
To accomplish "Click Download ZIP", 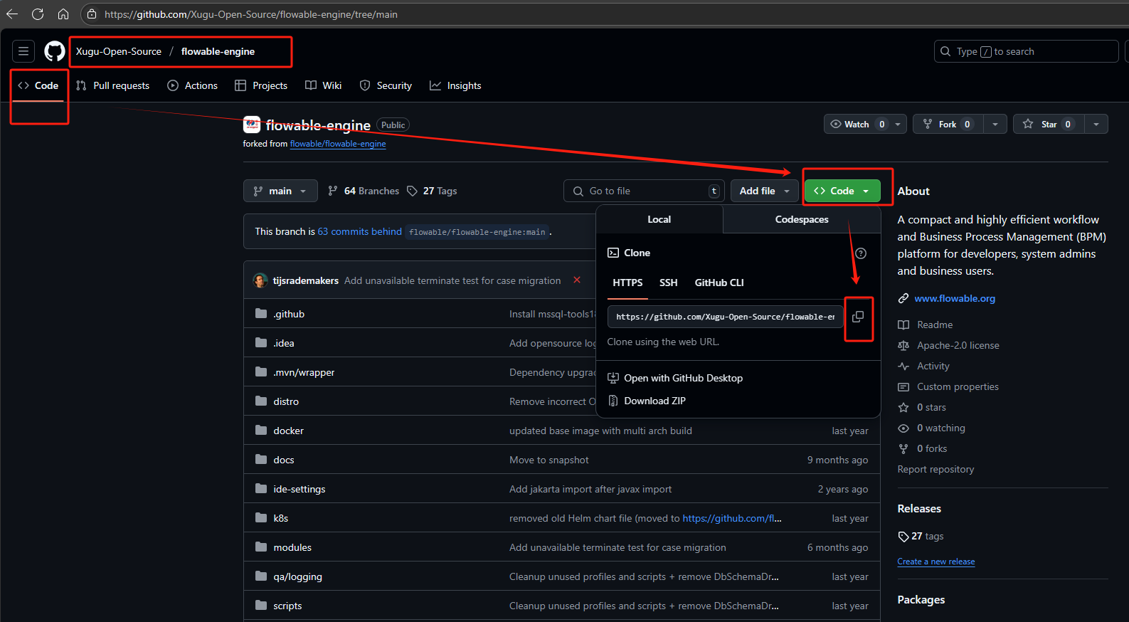I will [x=654, y=401].
